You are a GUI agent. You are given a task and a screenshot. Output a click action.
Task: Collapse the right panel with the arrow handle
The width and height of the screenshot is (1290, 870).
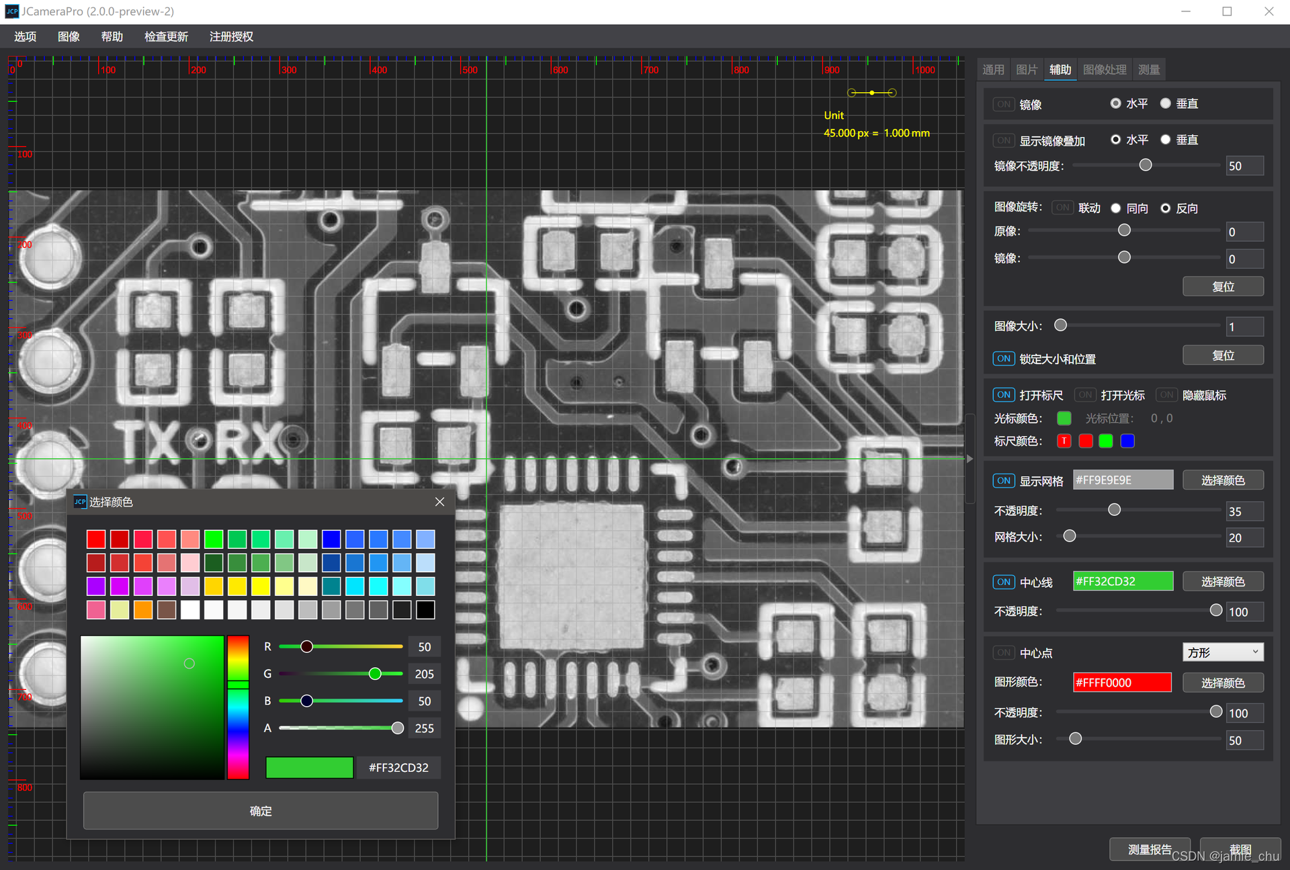tap(970, 459)
